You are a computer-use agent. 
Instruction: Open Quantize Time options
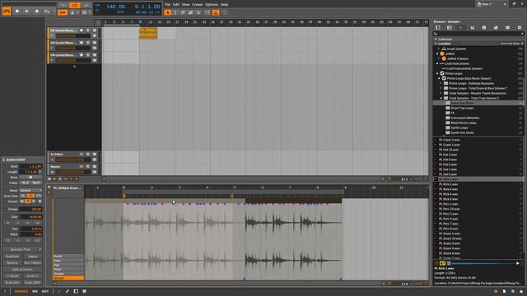click(22, 250)
